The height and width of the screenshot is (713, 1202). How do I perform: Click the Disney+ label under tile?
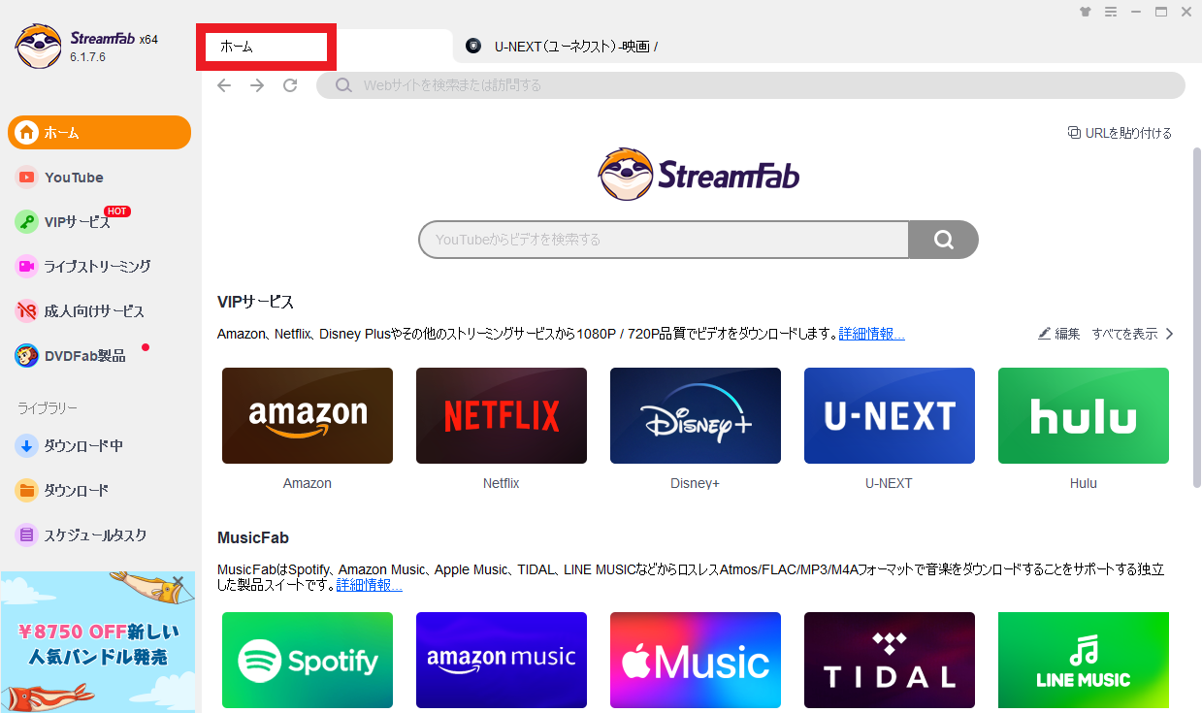click(696, 483)
